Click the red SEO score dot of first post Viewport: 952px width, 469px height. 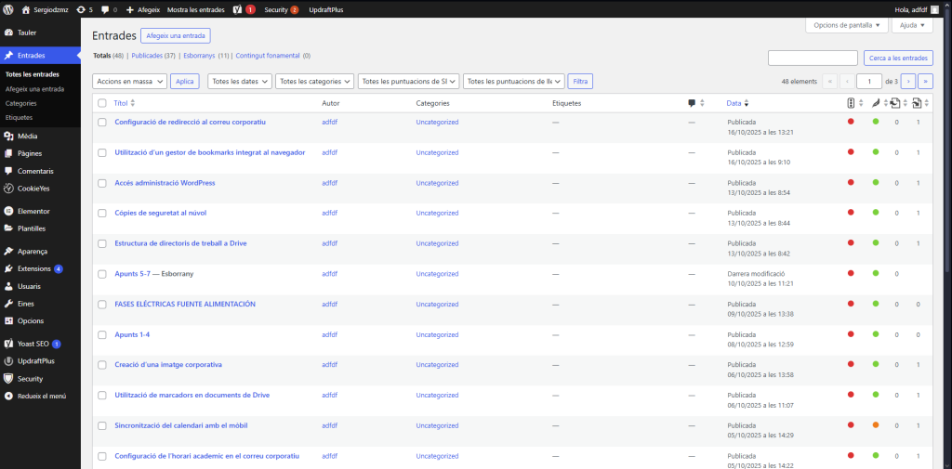click(x=851, y=122)
